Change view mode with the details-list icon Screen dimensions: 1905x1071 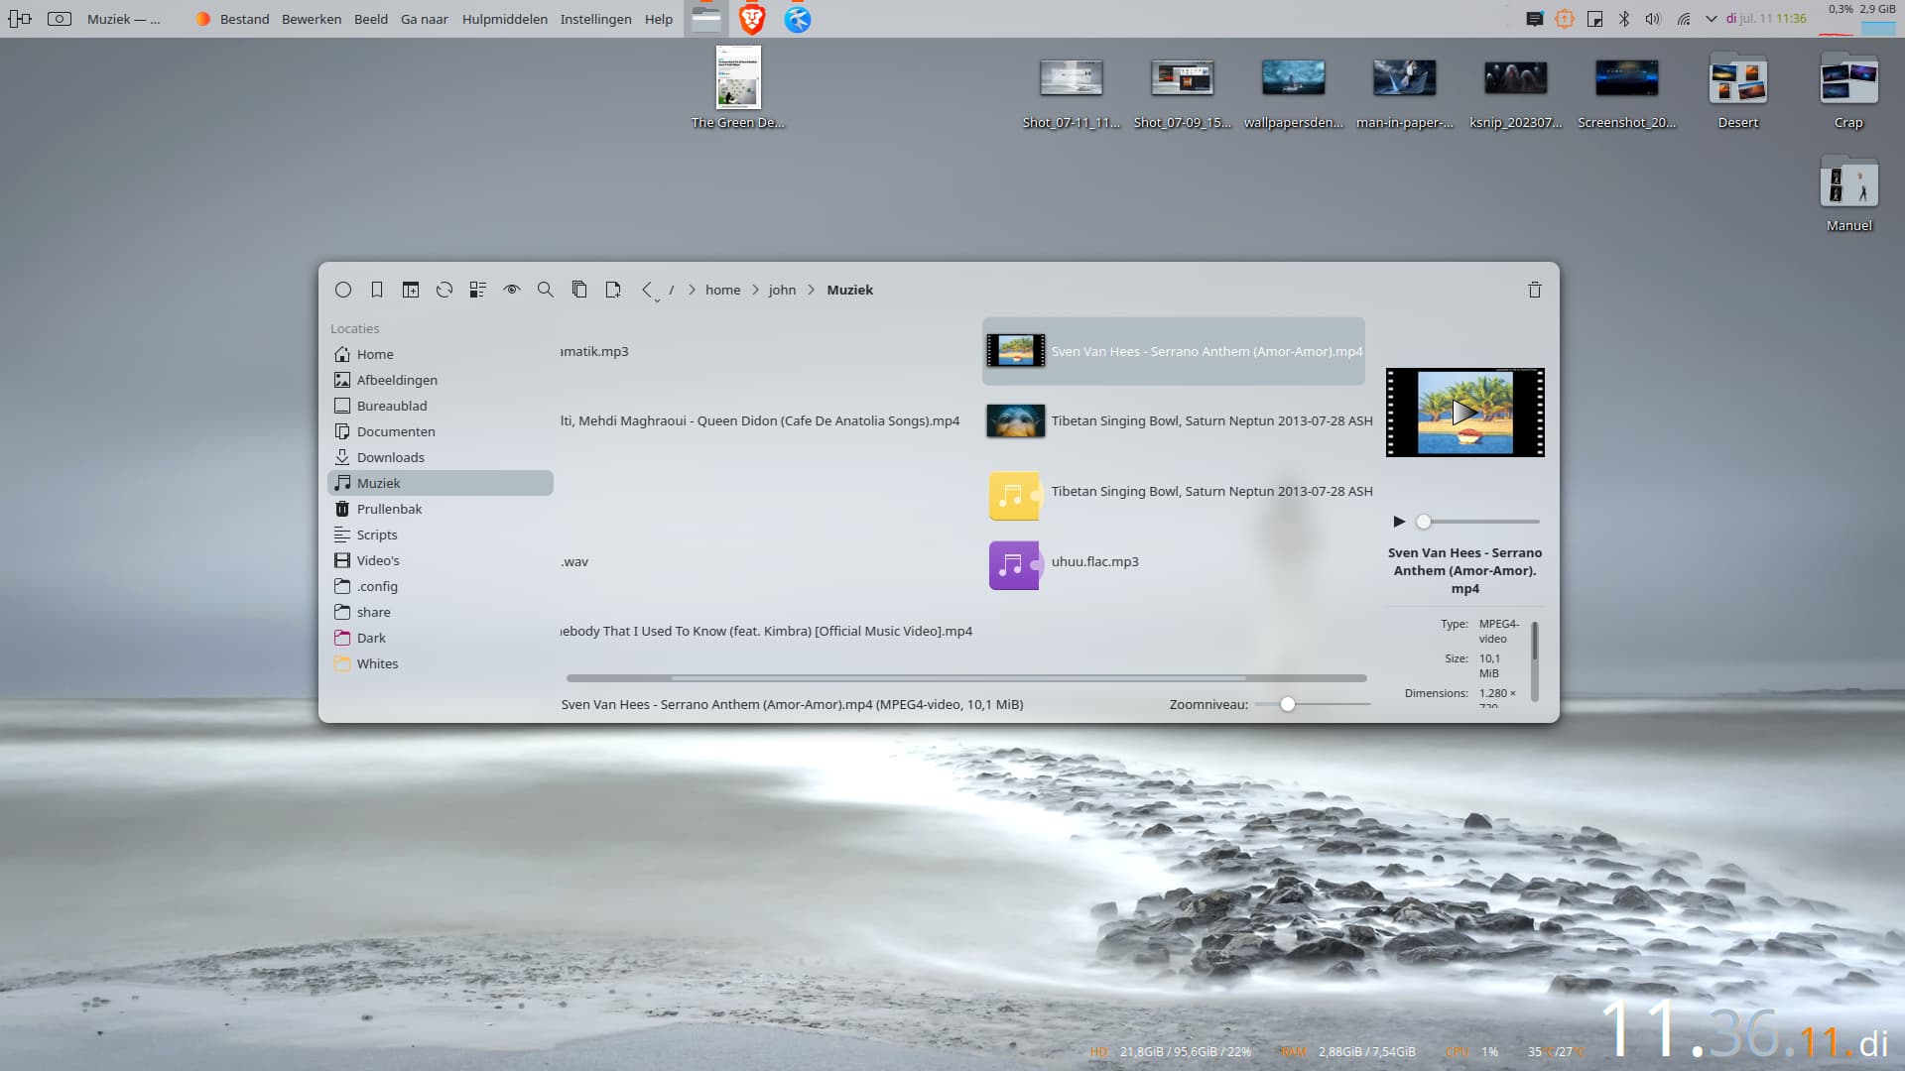pos(478,290)
